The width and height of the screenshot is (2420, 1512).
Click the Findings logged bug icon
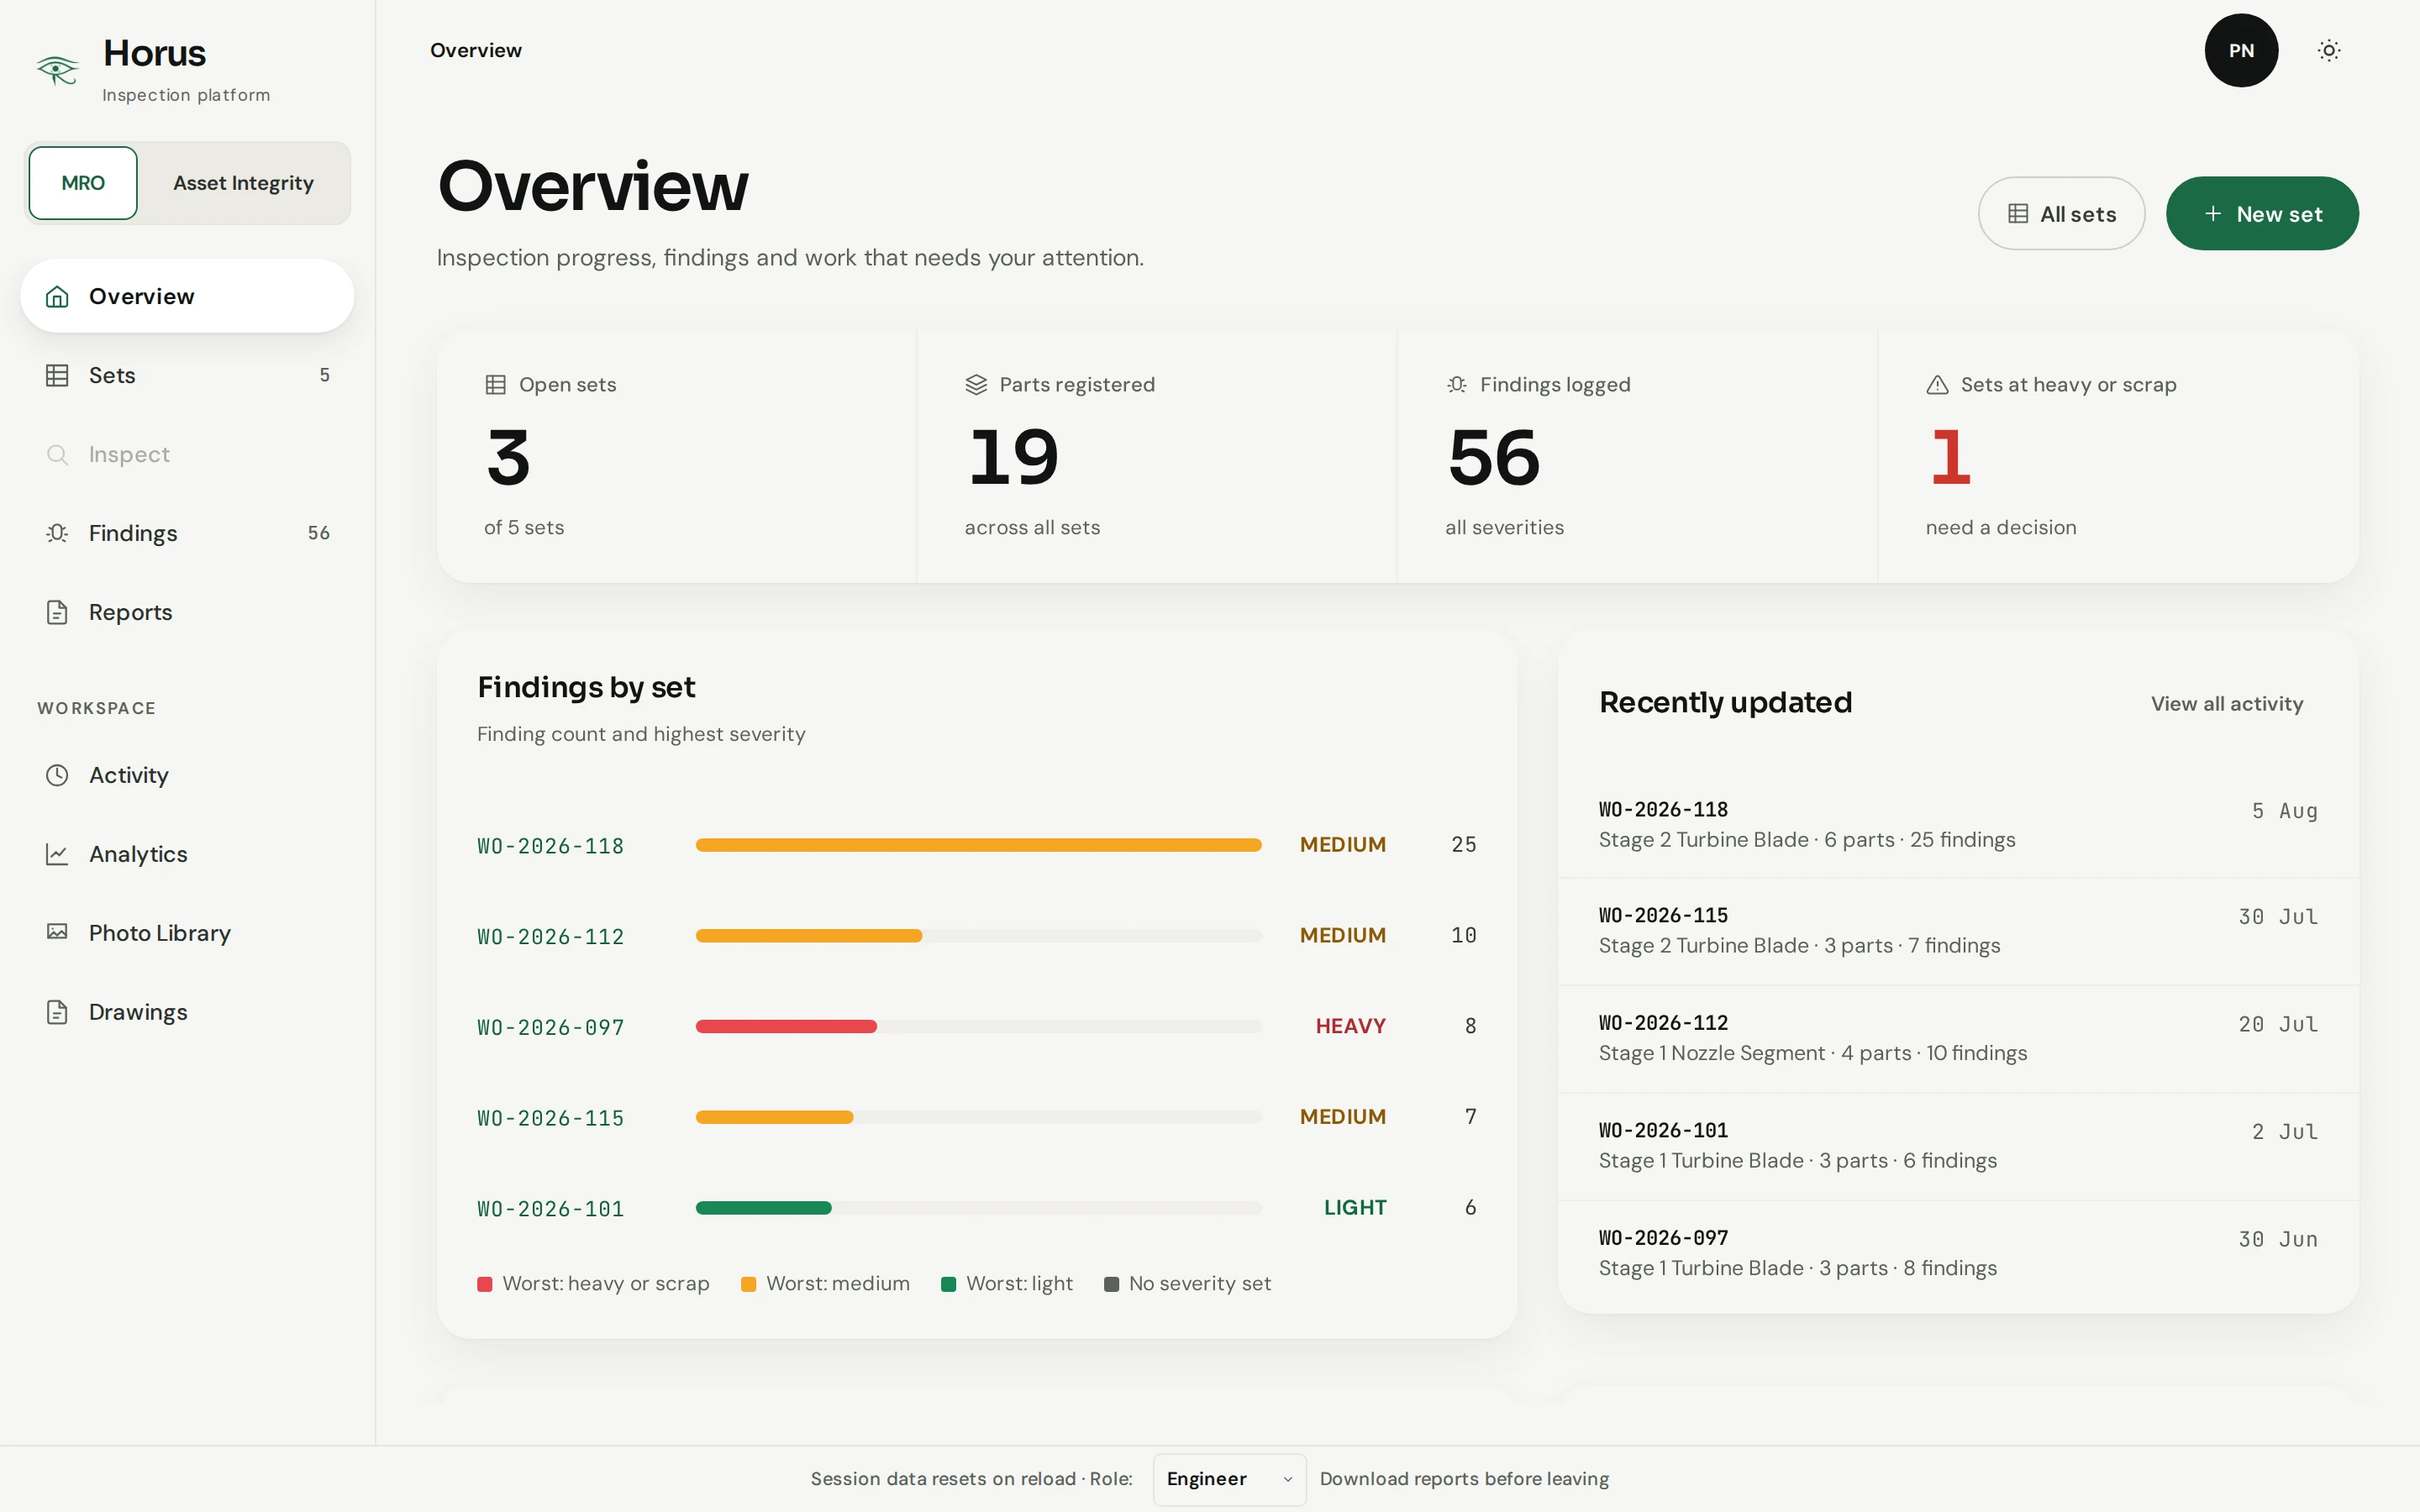[x=1457, y=385]
